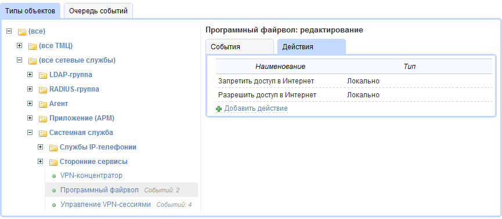
Task: Select the Агент label
Action: [59, 104]
